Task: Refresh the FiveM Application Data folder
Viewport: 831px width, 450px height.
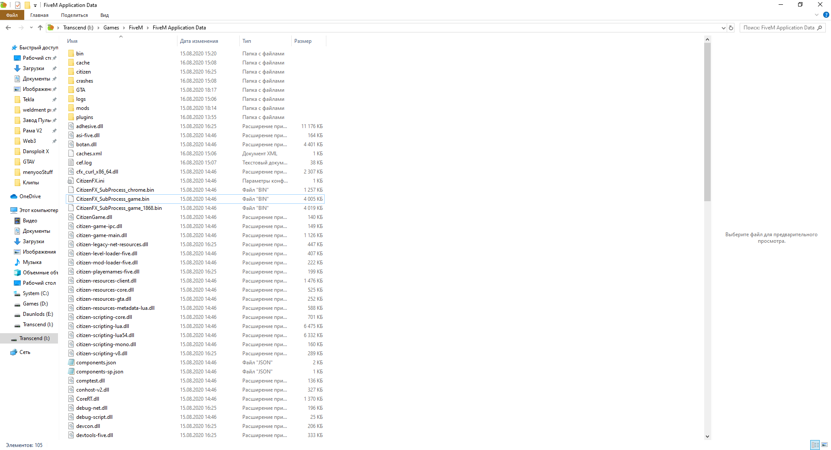Action: click(731, 28)
